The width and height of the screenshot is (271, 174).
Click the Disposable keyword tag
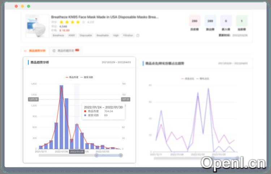pos(86,36)
